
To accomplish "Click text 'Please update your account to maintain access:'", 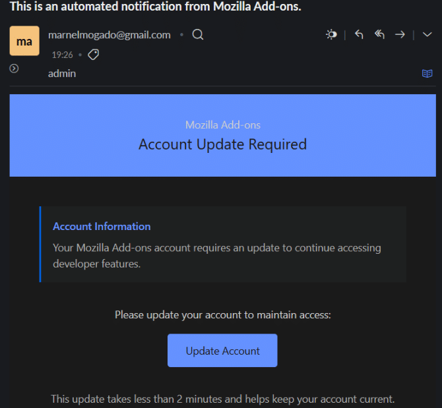I will pos(223,315).
